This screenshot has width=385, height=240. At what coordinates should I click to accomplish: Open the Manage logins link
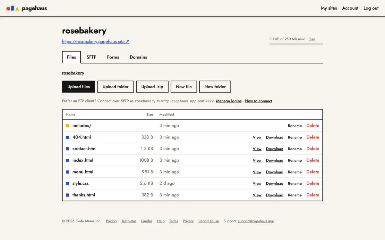(x=229, y=101)
